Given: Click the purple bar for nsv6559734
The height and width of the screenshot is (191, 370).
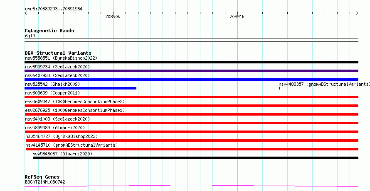Looking at the screenshot, I should tap(191, 71).
